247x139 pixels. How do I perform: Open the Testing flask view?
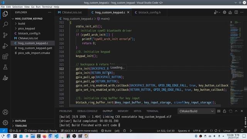point(5,67)
